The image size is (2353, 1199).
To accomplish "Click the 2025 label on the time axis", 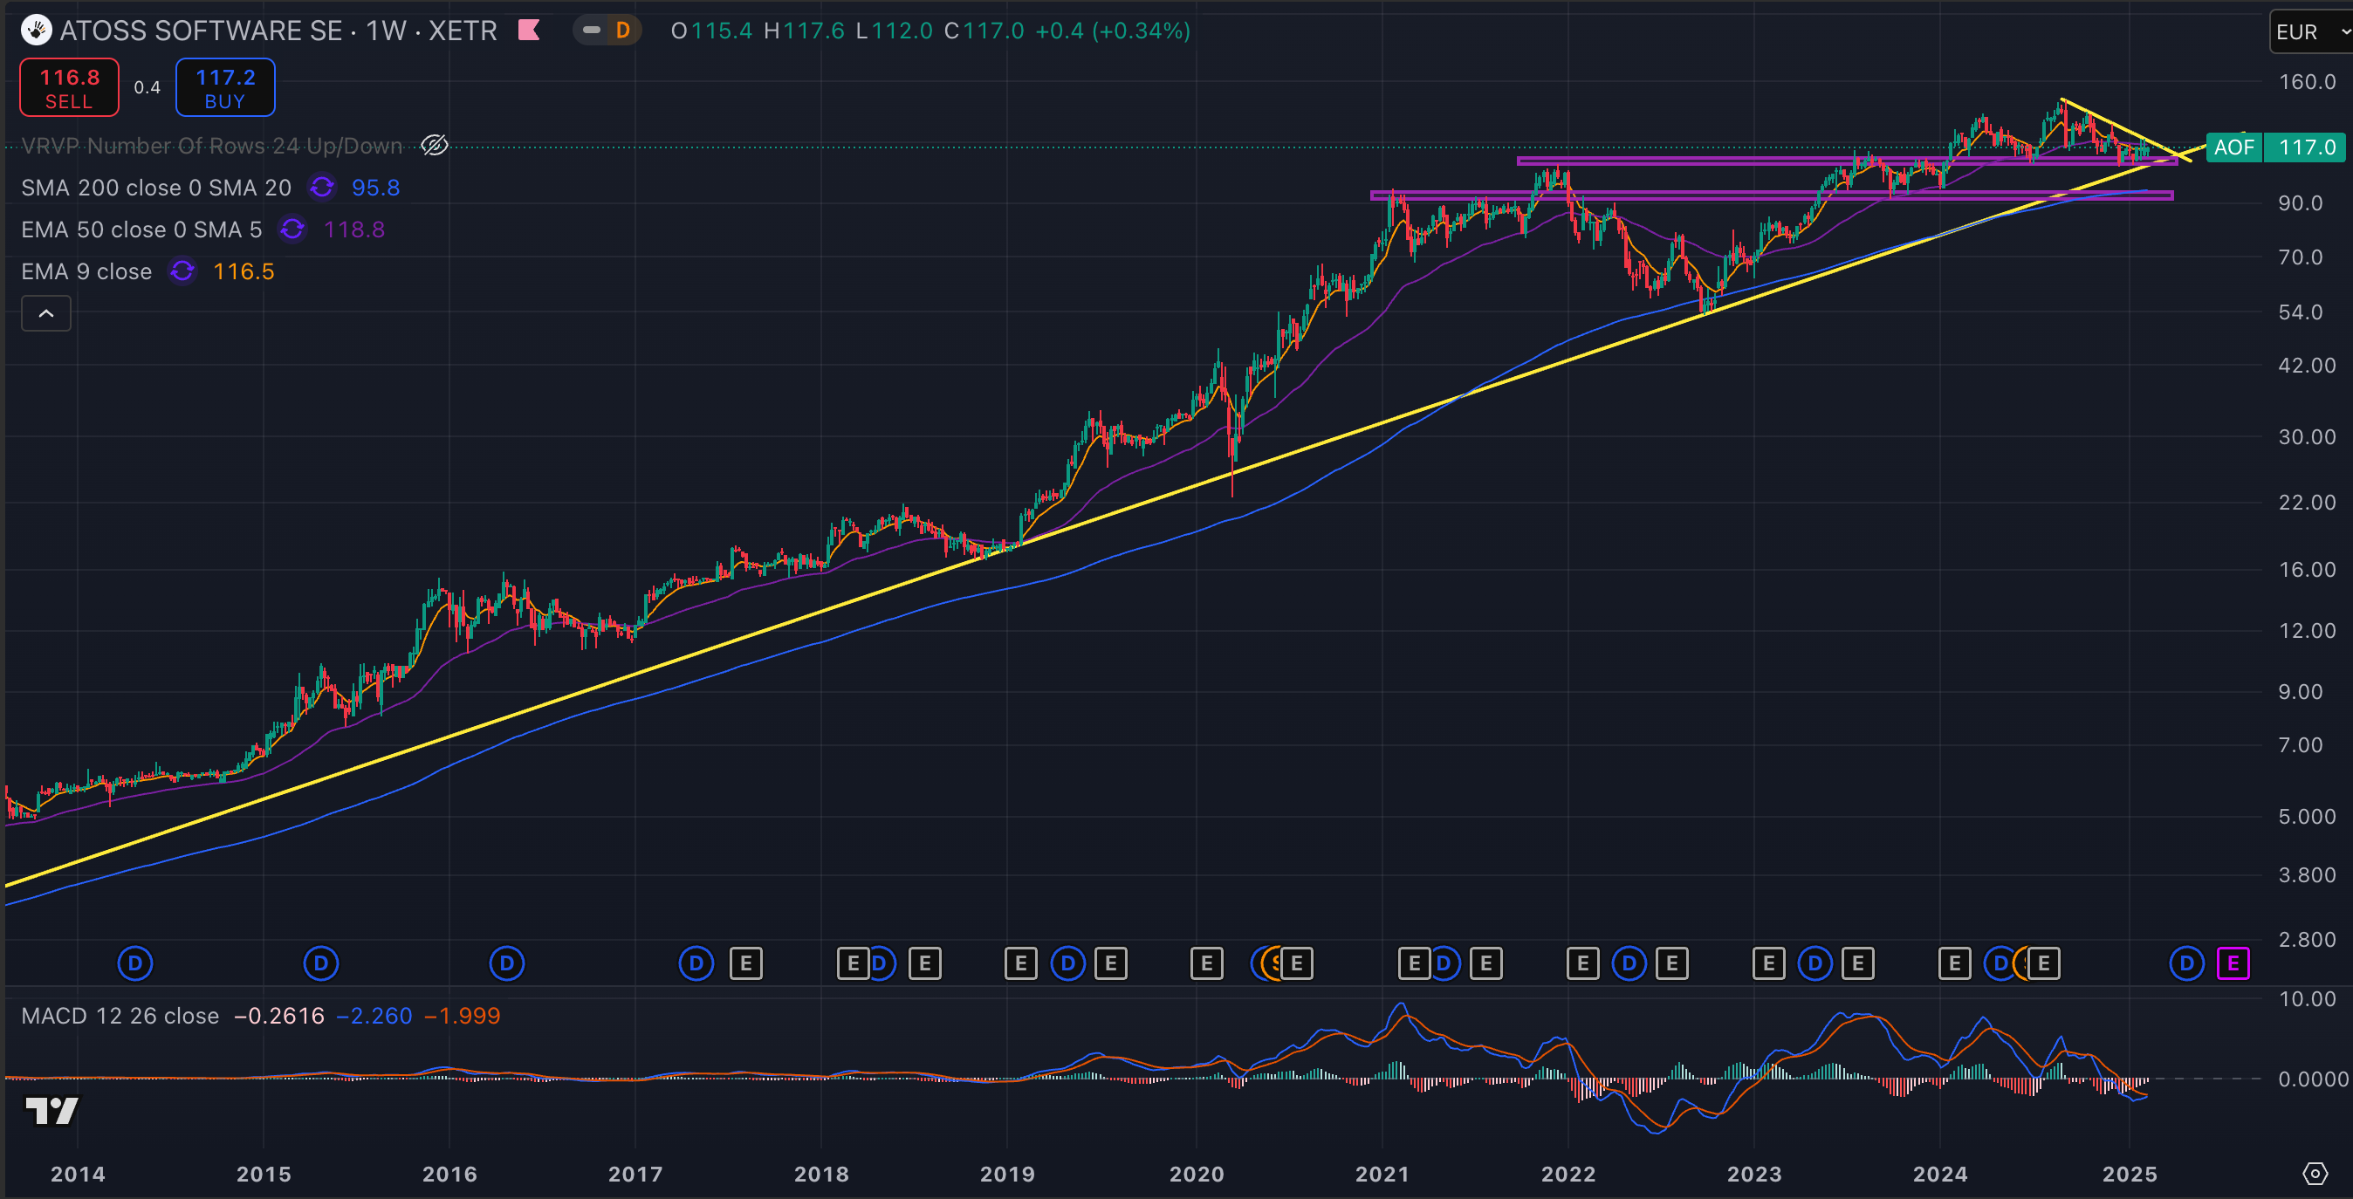I will (x=2130, y=1175).
